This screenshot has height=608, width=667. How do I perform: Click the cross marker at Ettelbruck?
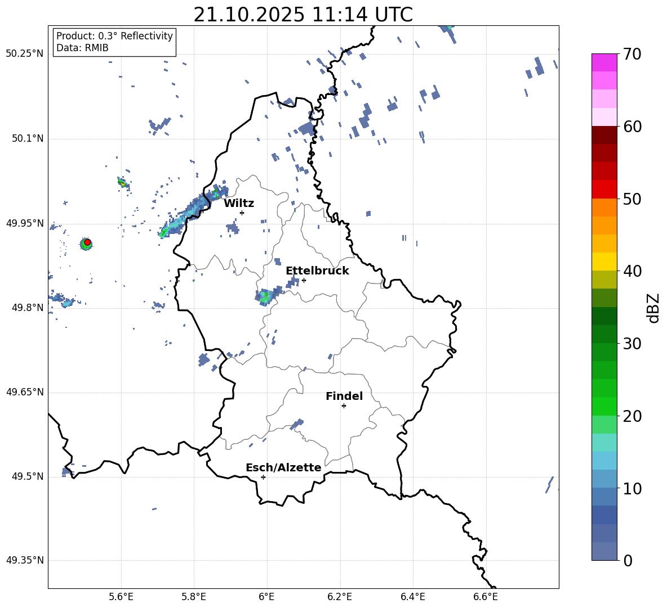coord(304,280)
